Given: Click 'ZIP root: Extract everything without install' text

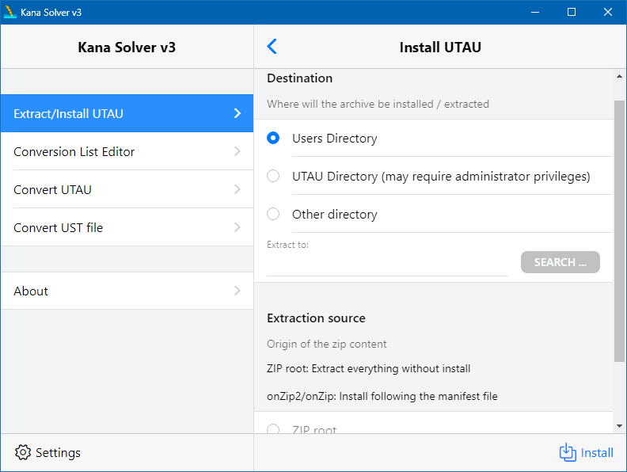Looking at the screenshot, I should click(368, 368).
